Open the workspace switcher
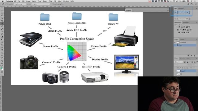This screenshot has height=111, width=198. click(x=192, y=4)
